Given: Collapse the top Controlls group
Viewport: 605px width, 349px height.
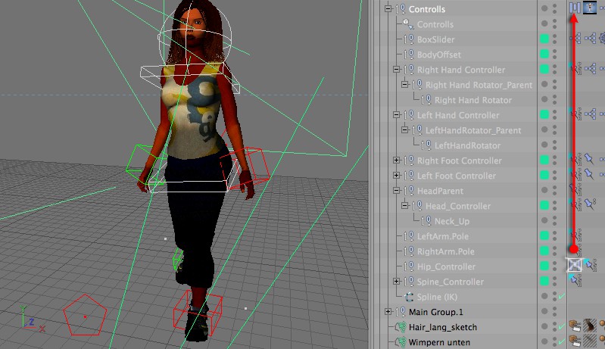Looking at the screenshot, I should pos(388,8).
